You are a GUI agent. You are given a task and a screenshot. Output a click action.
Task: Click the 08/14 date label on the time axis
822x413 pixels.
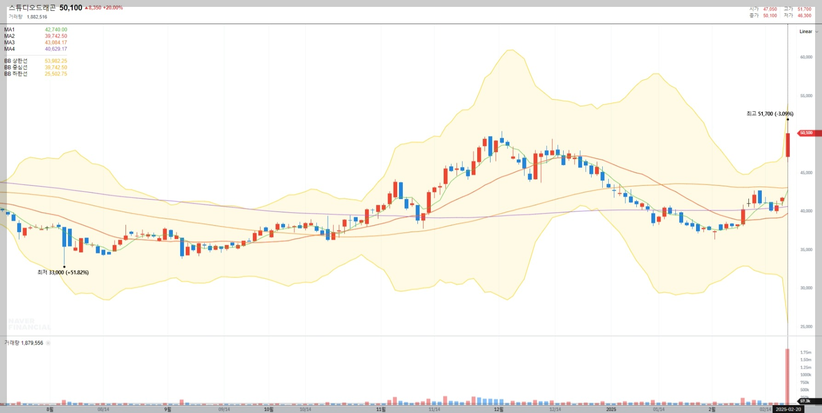pyautogui.click(x=103, y=409)
